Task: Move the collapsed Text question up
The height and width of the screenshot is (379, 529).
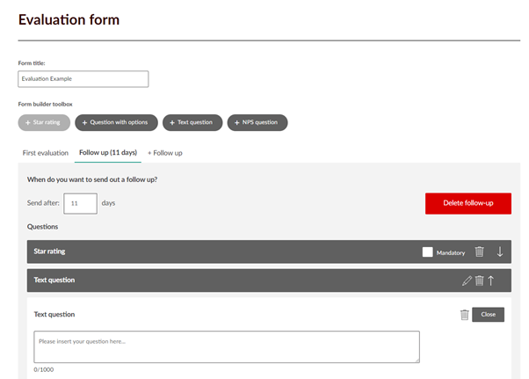Action: (x=491, y=281)
